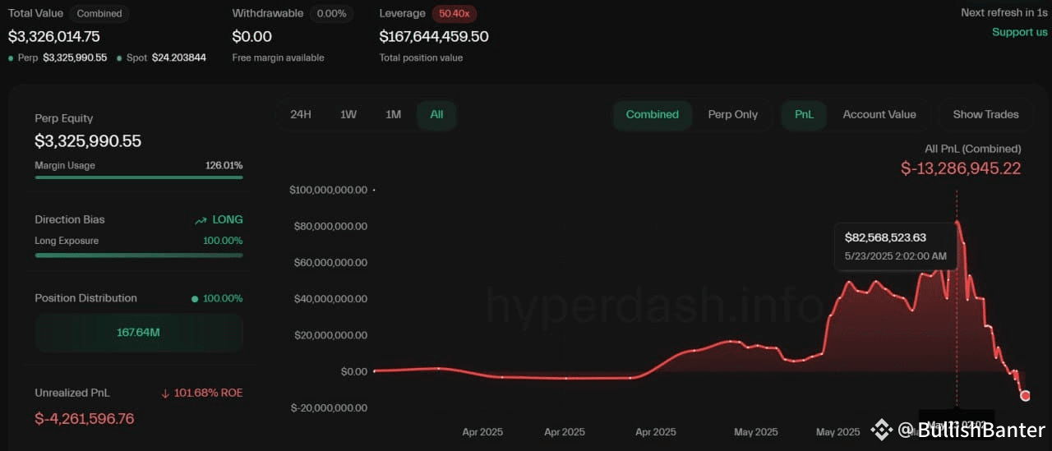The image size is (1052, 451).
Task: Show the PnL chart
Action: [x=804, y=114]
